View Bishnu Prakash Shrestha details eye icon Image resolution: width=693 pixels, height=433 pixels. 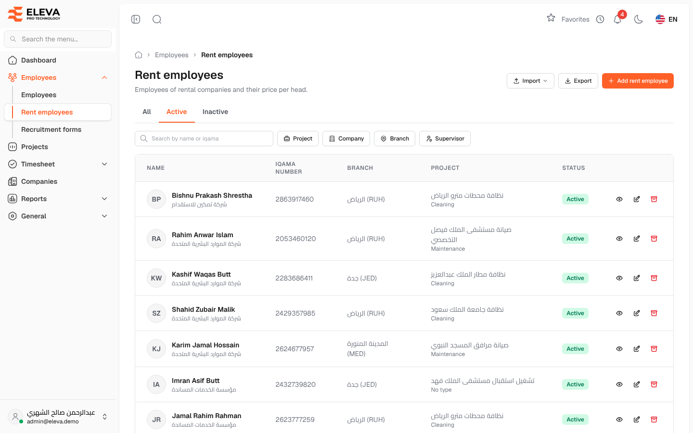pos(619,199)
